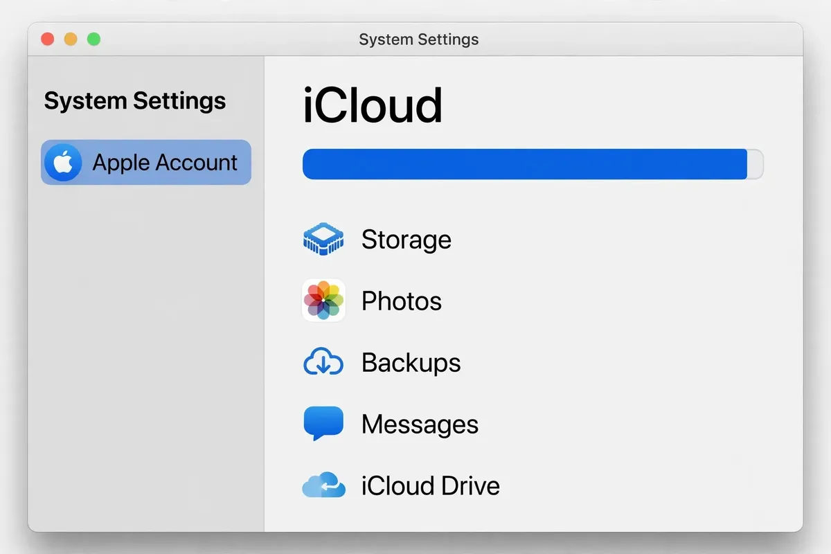Minimize the window with yellow button
The width and height of the screenshot is (831, 554).
click(x=71, y=39)
